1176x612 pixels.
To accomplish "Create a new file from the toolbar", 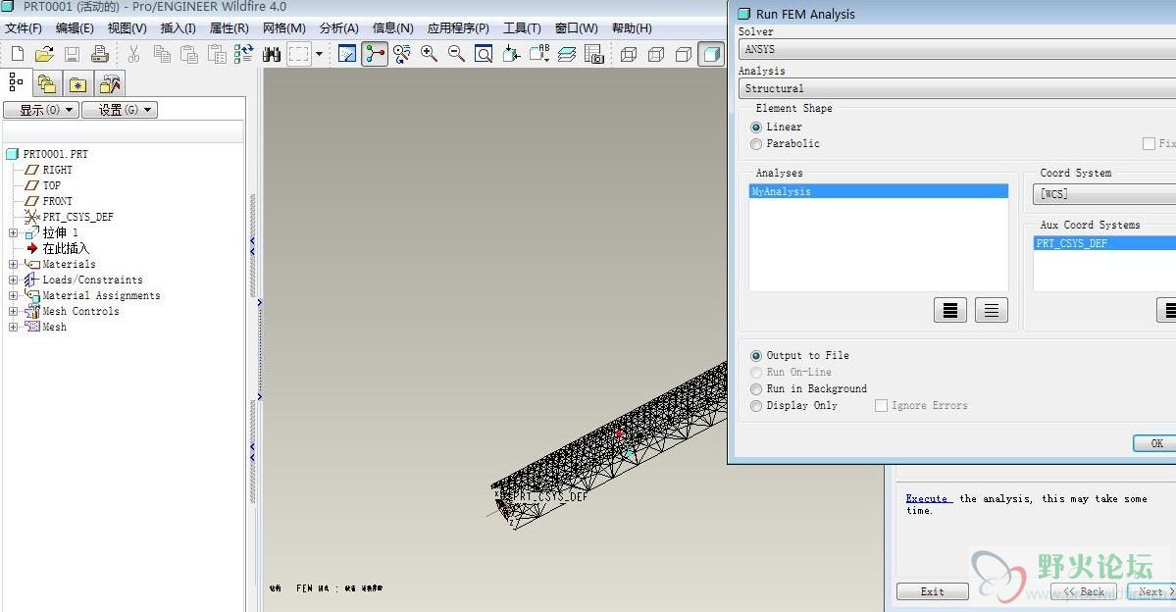I will (18, 54).
